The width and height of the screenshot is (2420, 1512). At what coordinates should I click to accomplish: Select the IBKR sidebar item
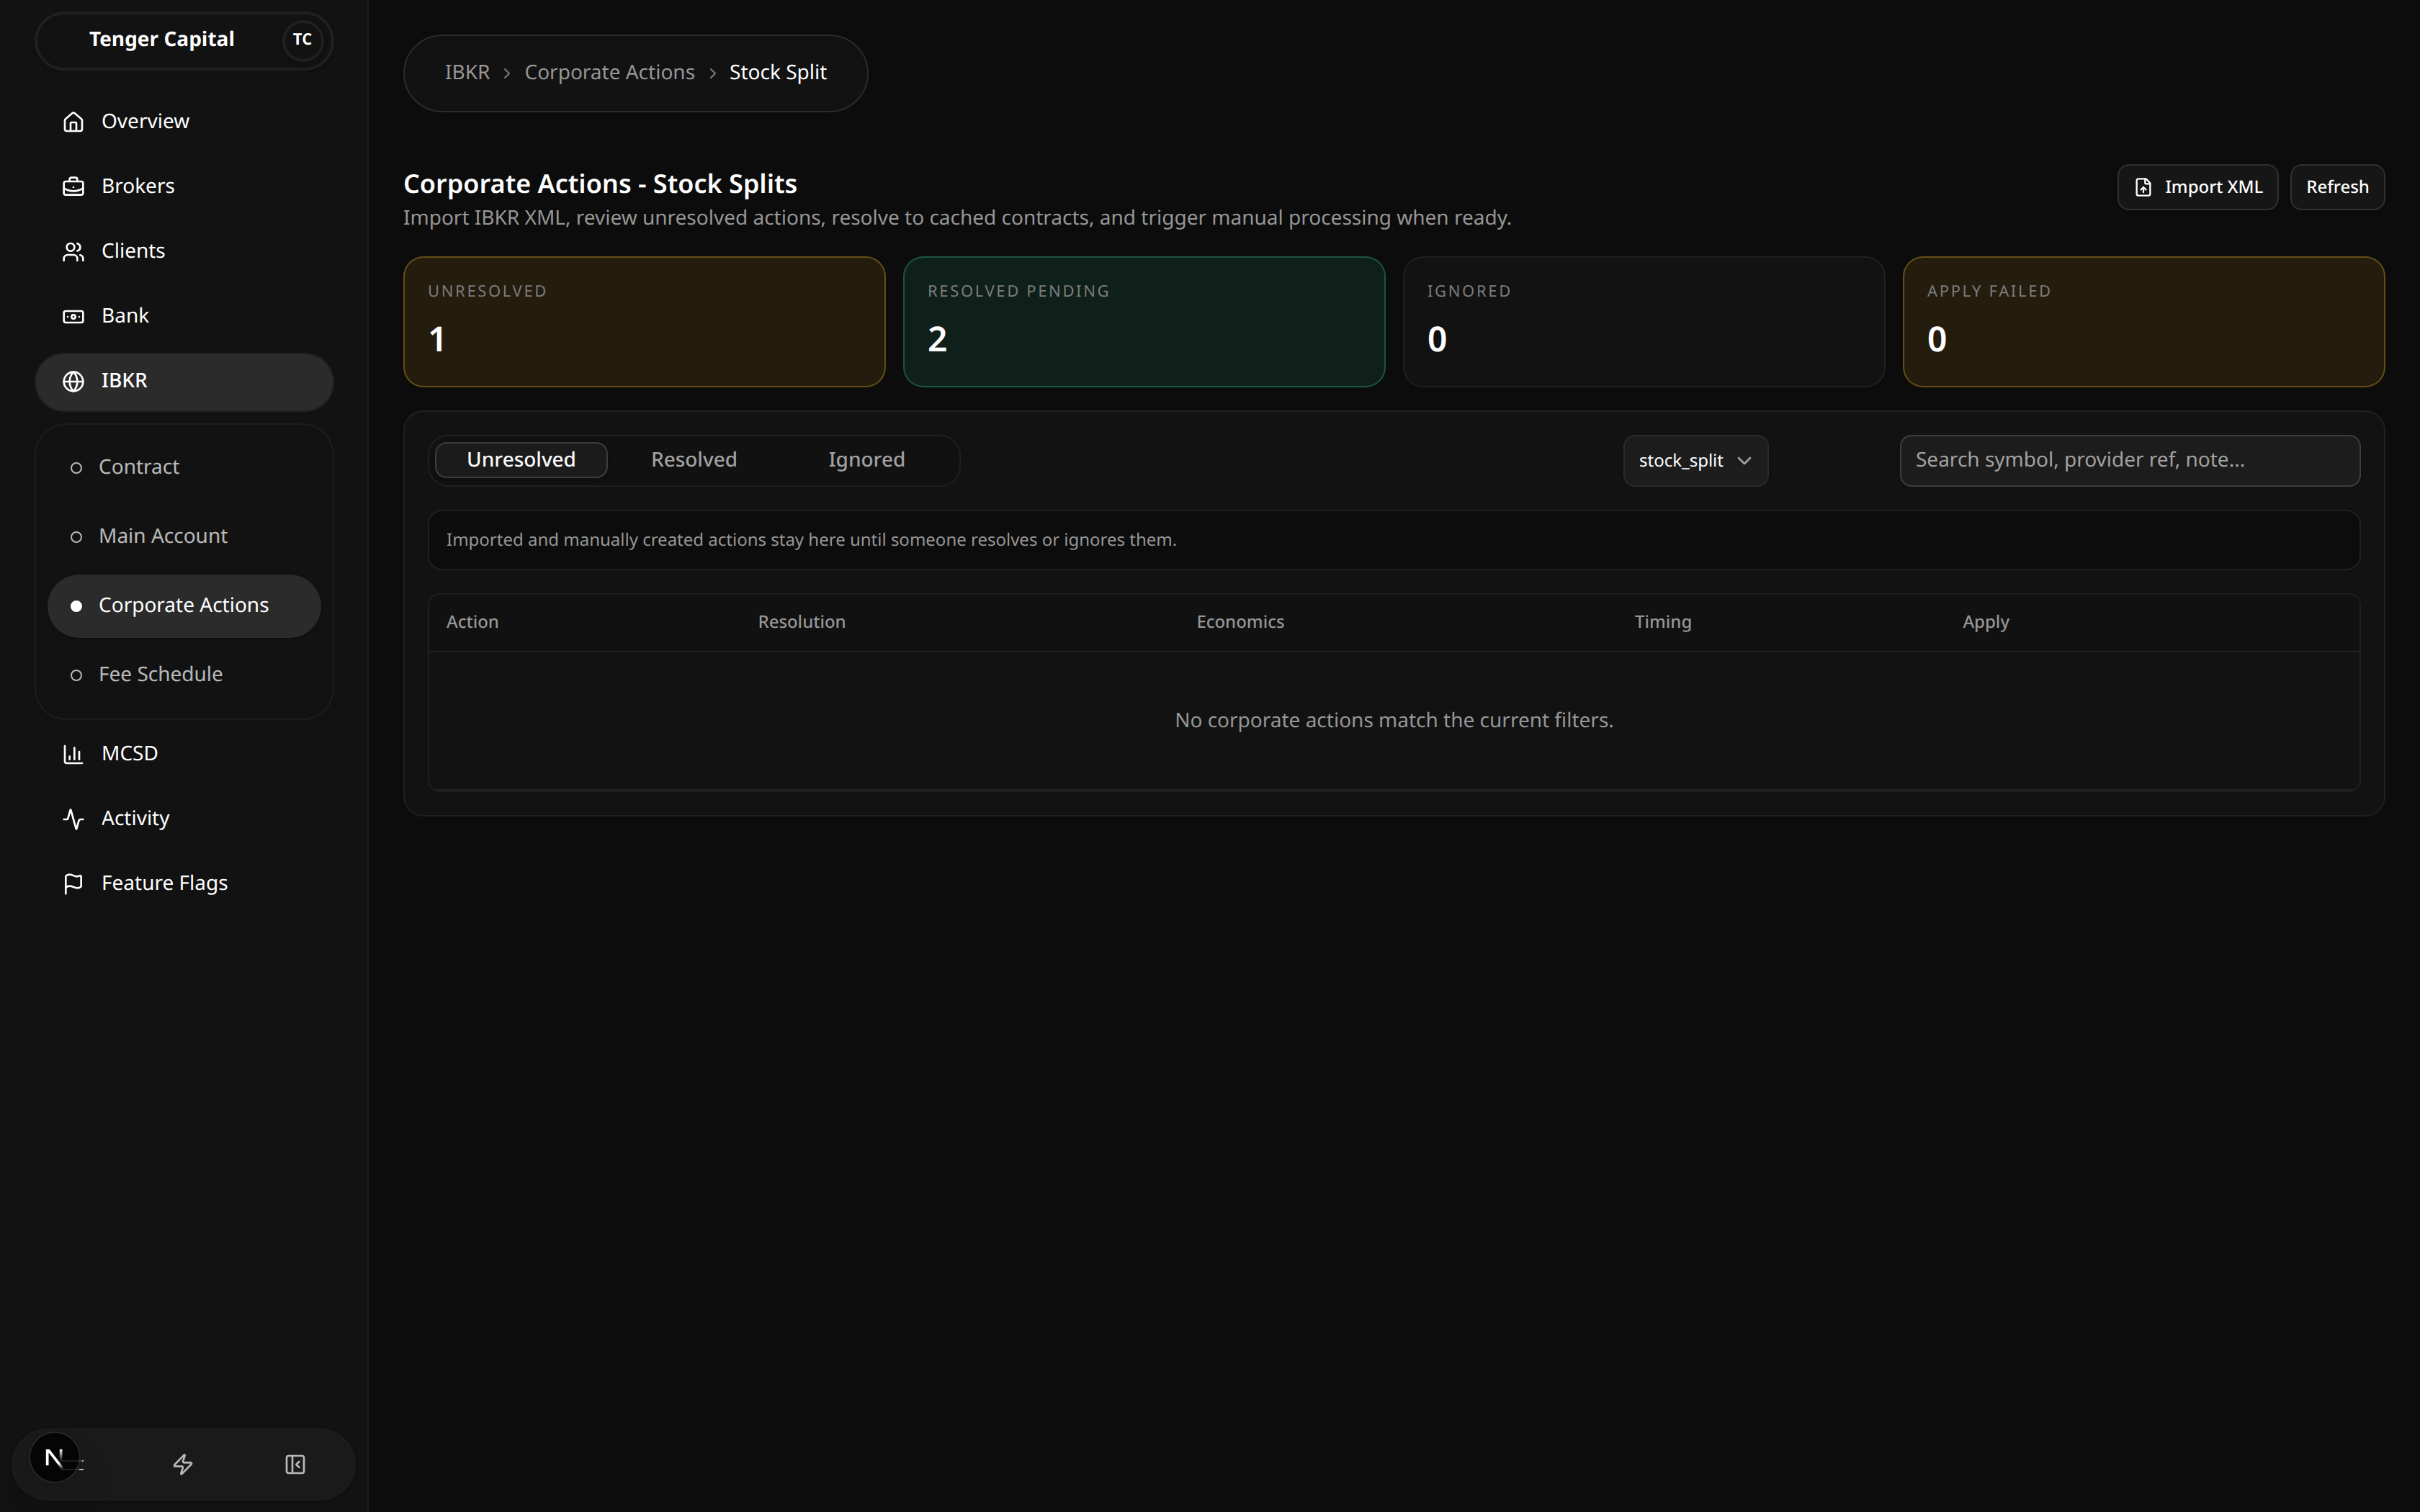pos(184,382)
